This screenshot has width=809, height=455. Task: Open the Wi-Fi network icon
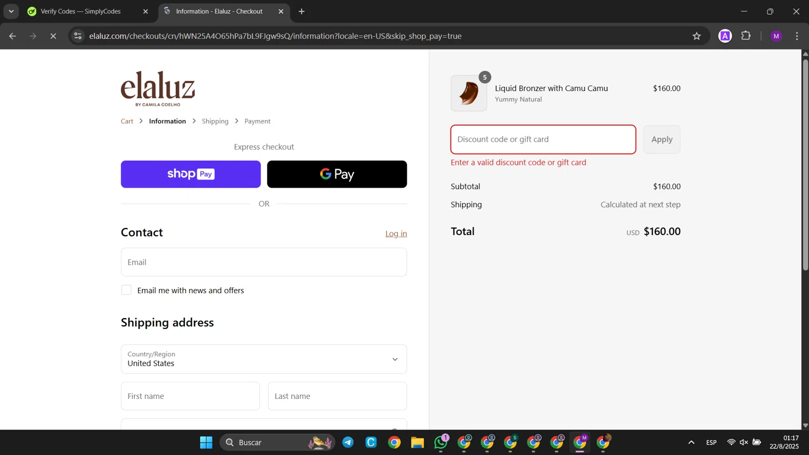[x=731, y=443]
